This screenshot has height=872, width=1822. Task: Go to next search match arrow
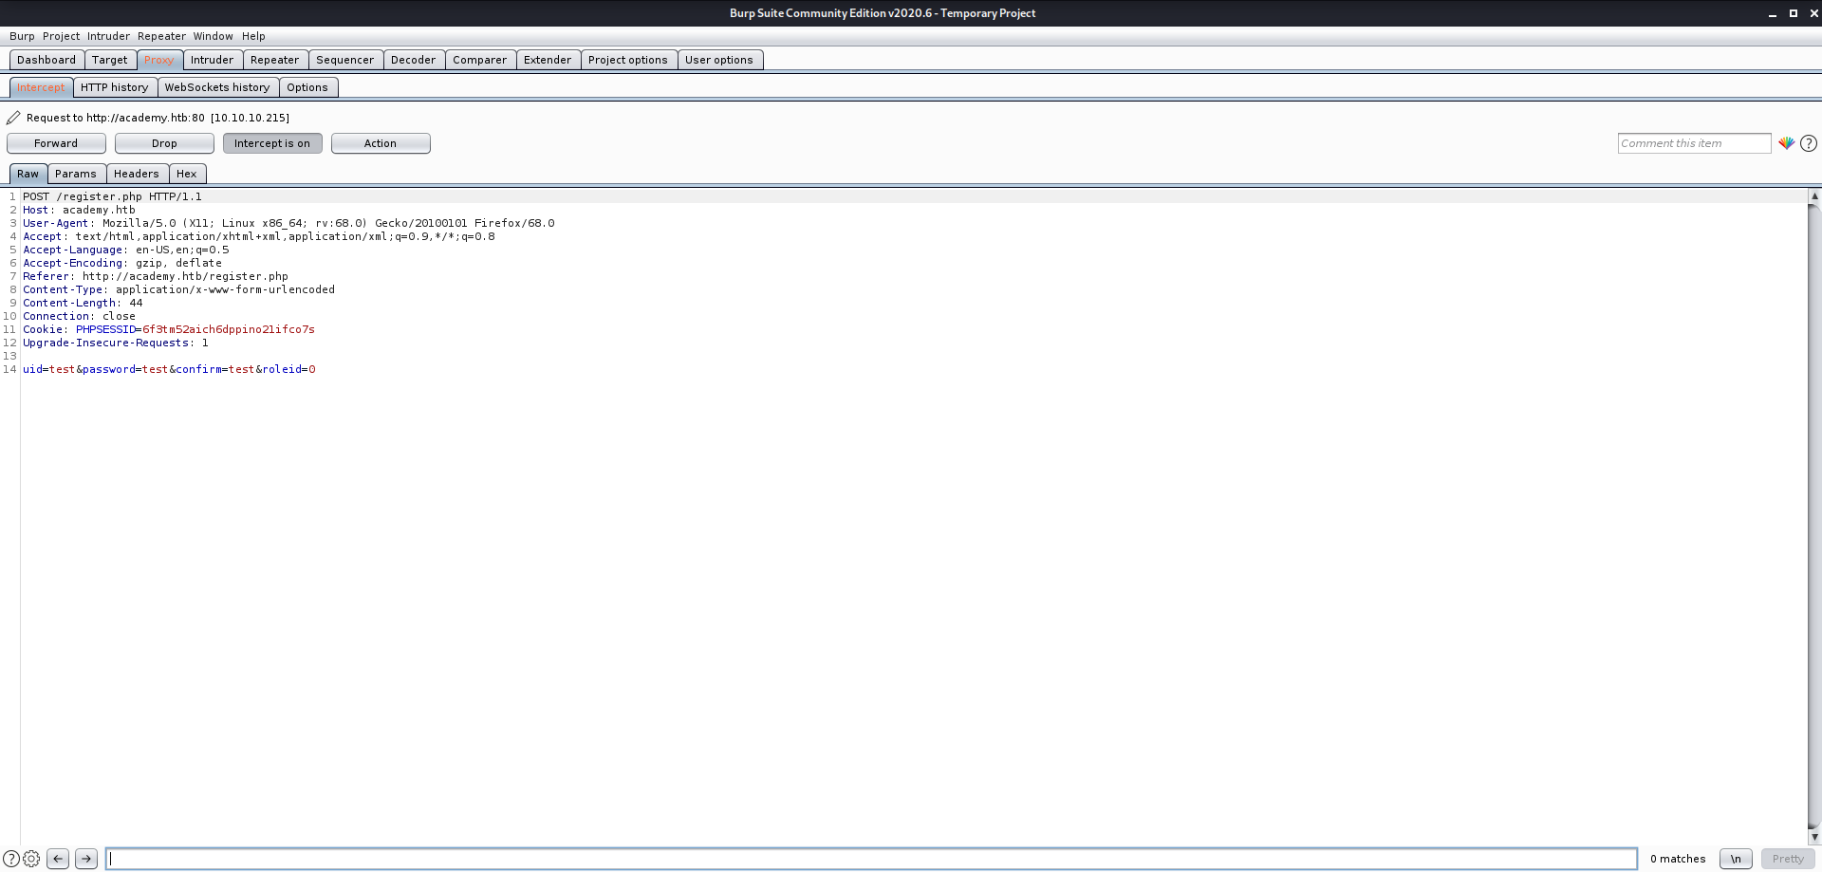86,859
